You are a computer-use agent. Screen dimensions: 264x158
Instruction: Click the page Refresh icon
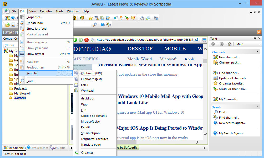92,40
